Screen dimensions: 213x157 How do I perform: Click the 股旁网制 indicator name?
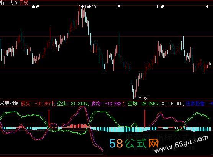click(x=9, y=103)
